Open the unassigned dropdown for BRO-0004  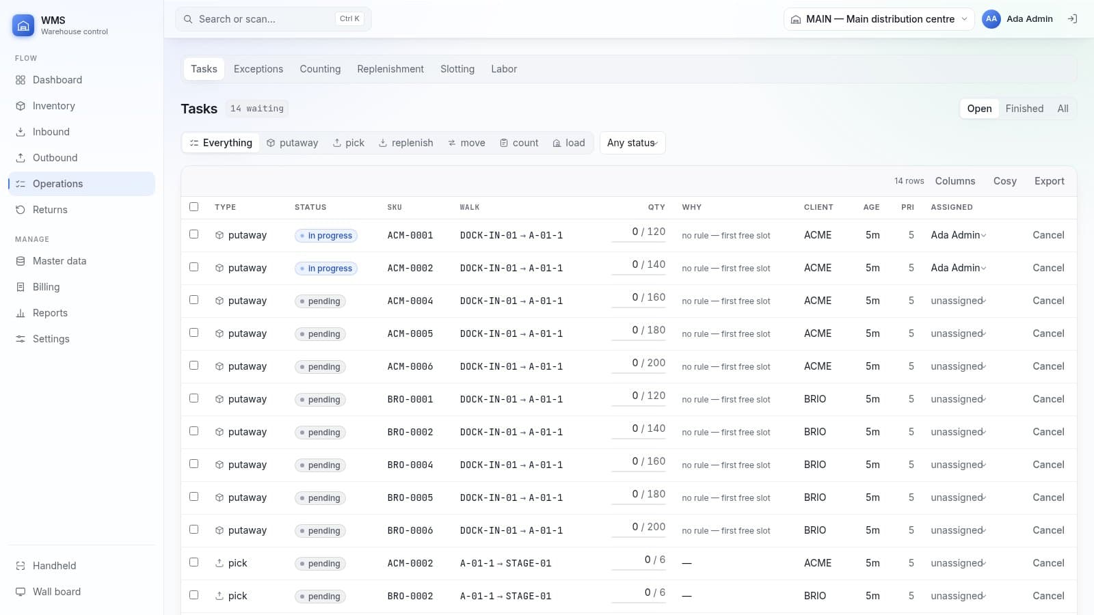pos(958,465)
